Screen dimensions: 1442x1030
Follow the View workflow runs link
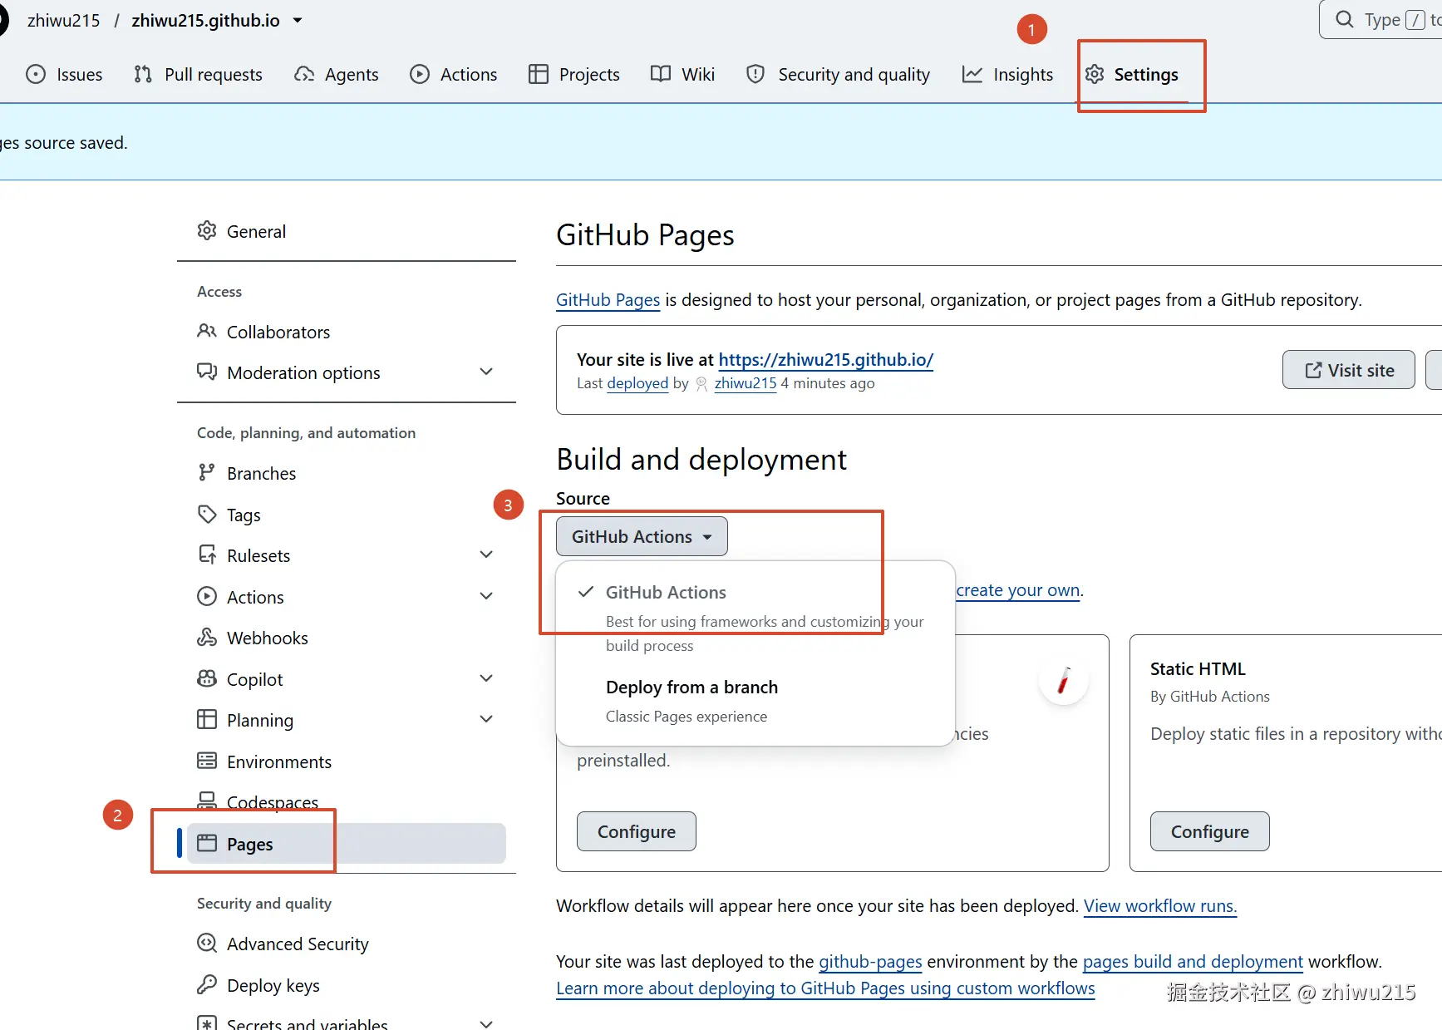tap(1160, 906)
